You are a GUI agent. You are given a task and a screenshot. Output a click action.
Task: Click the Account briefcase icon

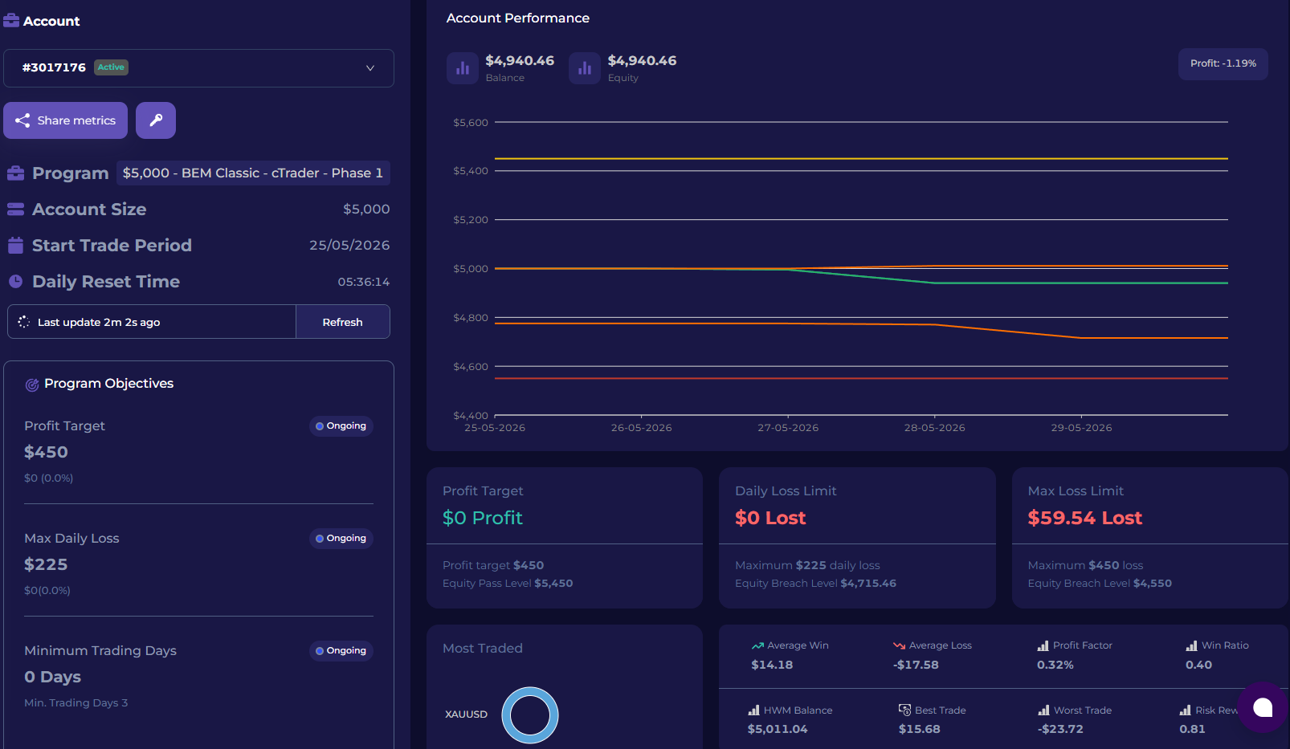pos(11,20)
